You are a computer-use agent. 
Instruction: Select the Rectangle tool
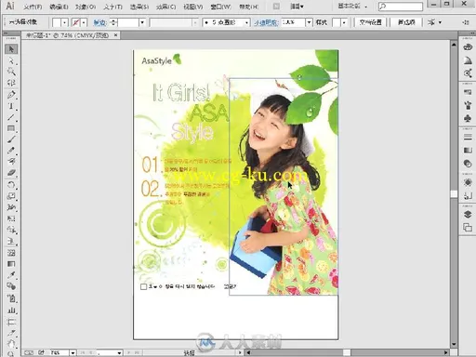pos(11,128)
